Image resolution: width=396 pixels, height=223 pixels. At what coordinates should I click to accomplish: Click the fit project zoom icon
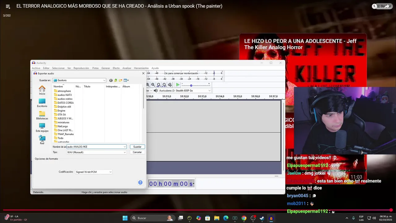(x=164, y=85)
